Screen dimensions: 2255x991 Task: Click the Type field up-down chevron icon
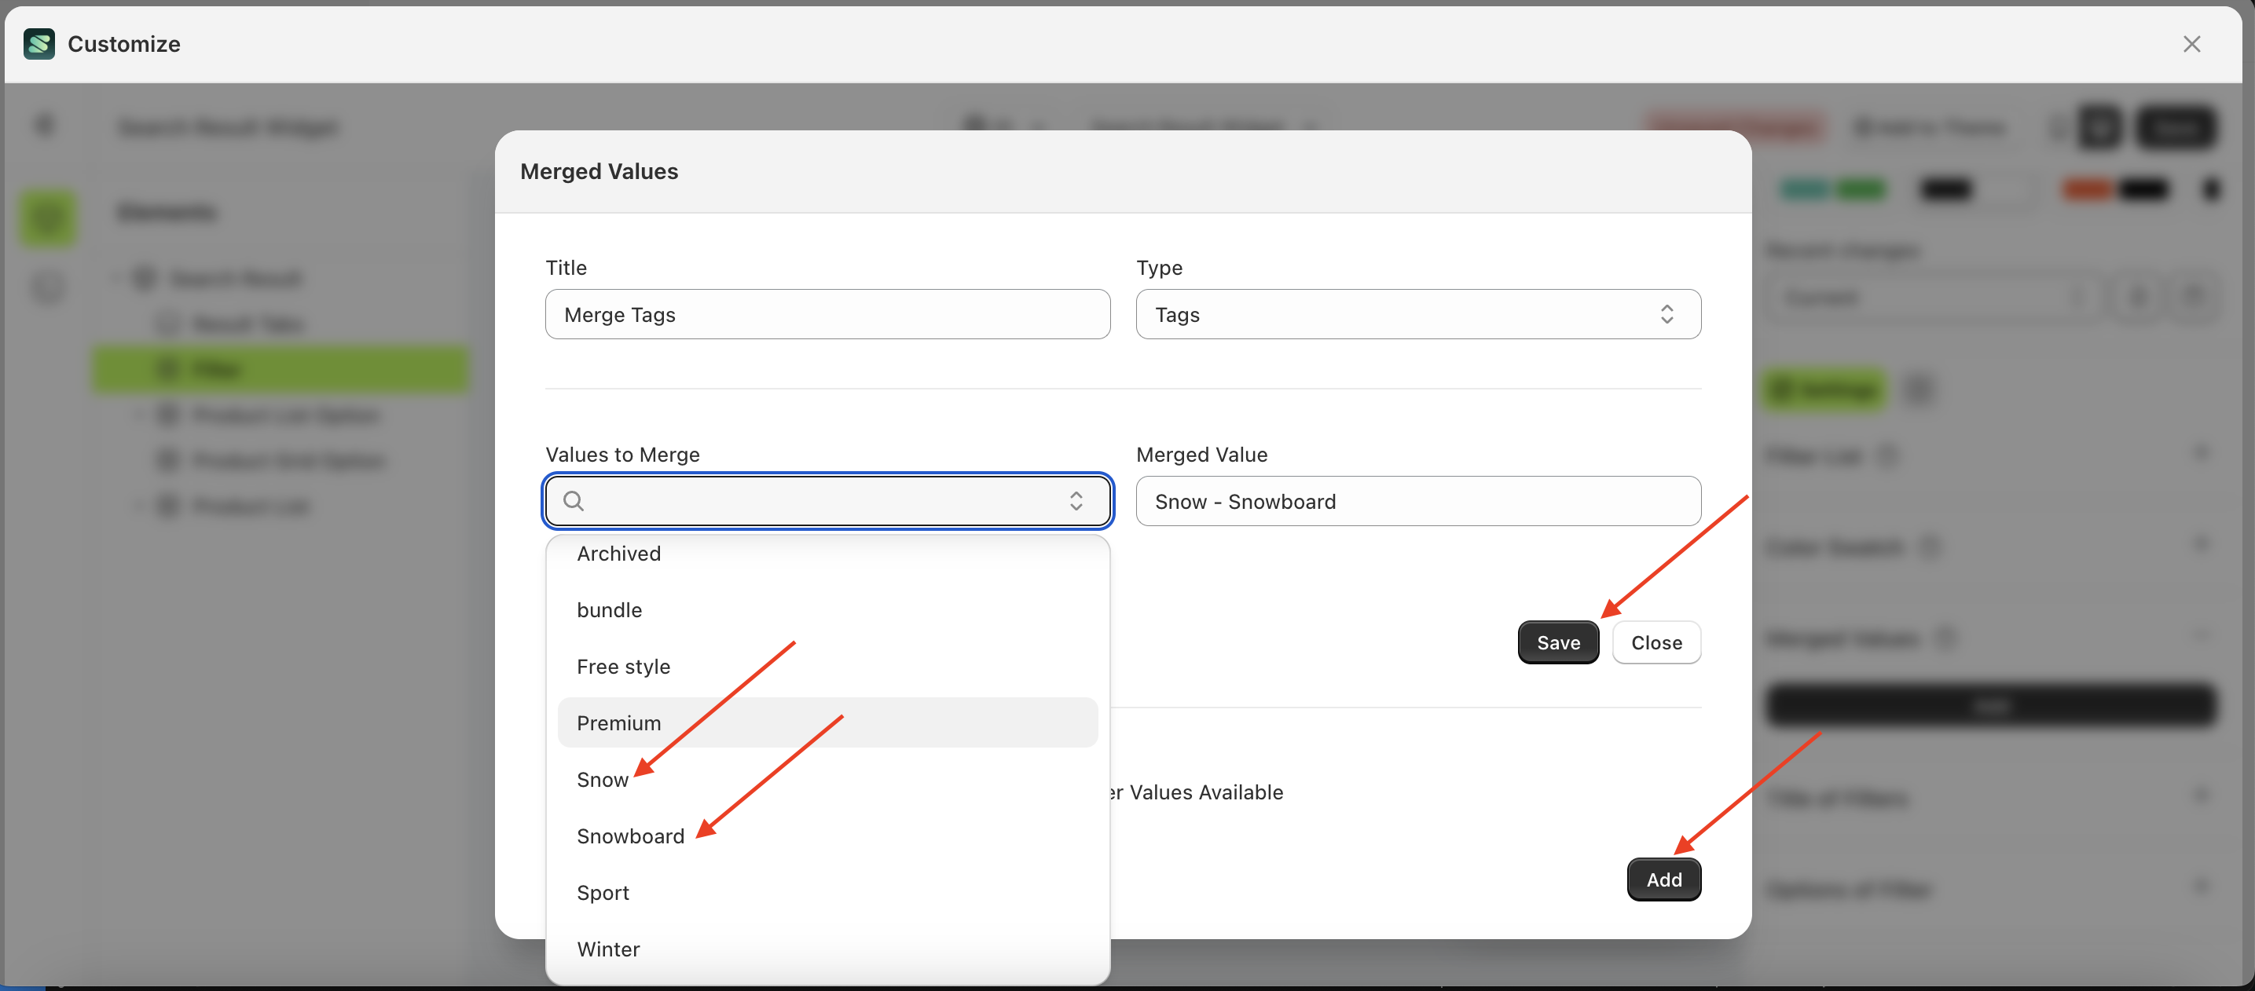1666,315
